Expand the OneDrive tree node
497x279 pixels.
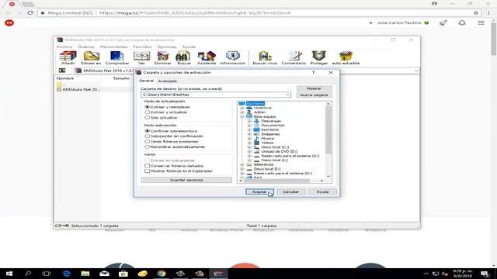point(242,108)
